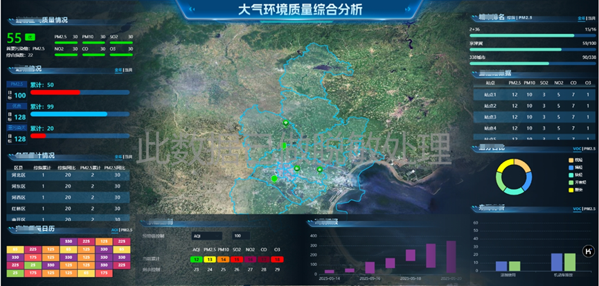Click the green AQI value 12 cell
Viewport: 599px width, 286px height.
click(197, 259)
